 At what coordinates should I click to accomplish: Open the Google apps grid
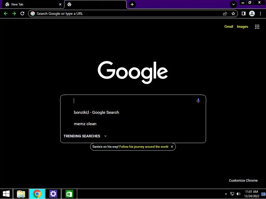pyautogui.click(x=257, y=27)
